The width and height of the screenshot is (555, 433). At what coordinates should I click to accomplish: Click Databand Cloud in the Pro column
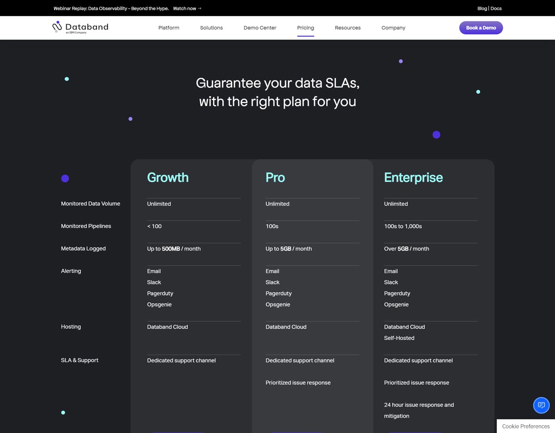click(286, 327)
